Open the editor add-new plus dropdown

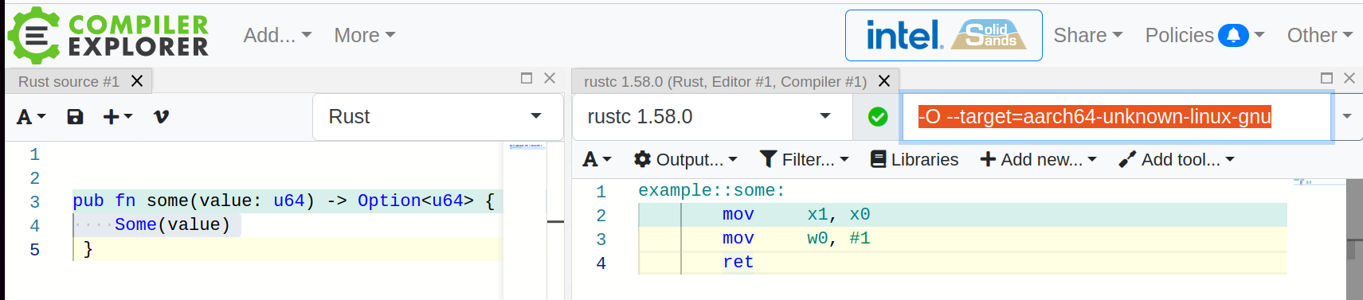(118, 117)
